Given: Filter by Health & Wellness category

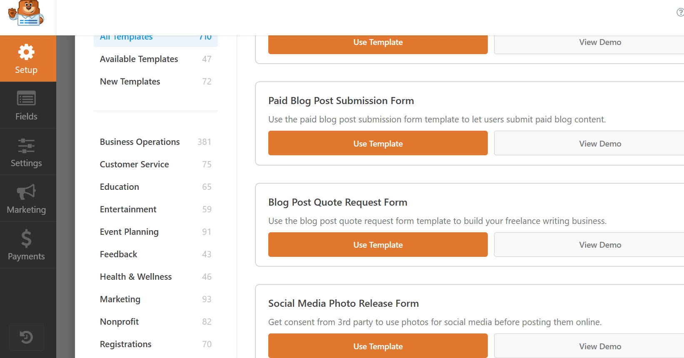Looking at the screenshot, I should tap(136, 277).
